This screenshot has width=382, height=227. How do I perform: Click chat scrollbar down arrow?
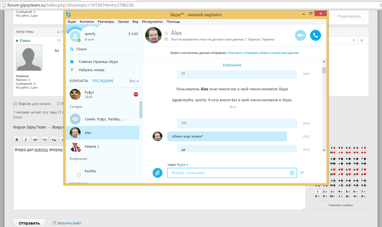click(324, 150)
